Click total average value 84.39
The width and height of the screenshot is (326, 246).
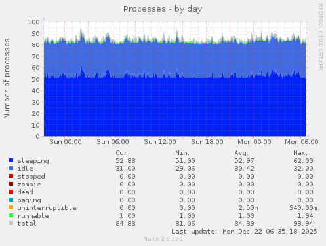244,224
